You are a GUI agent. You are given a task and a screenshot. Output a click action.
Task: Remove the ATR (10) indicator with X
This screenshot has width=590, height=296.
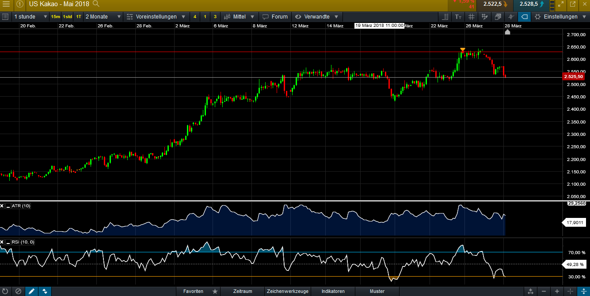[x=2, y=206]
